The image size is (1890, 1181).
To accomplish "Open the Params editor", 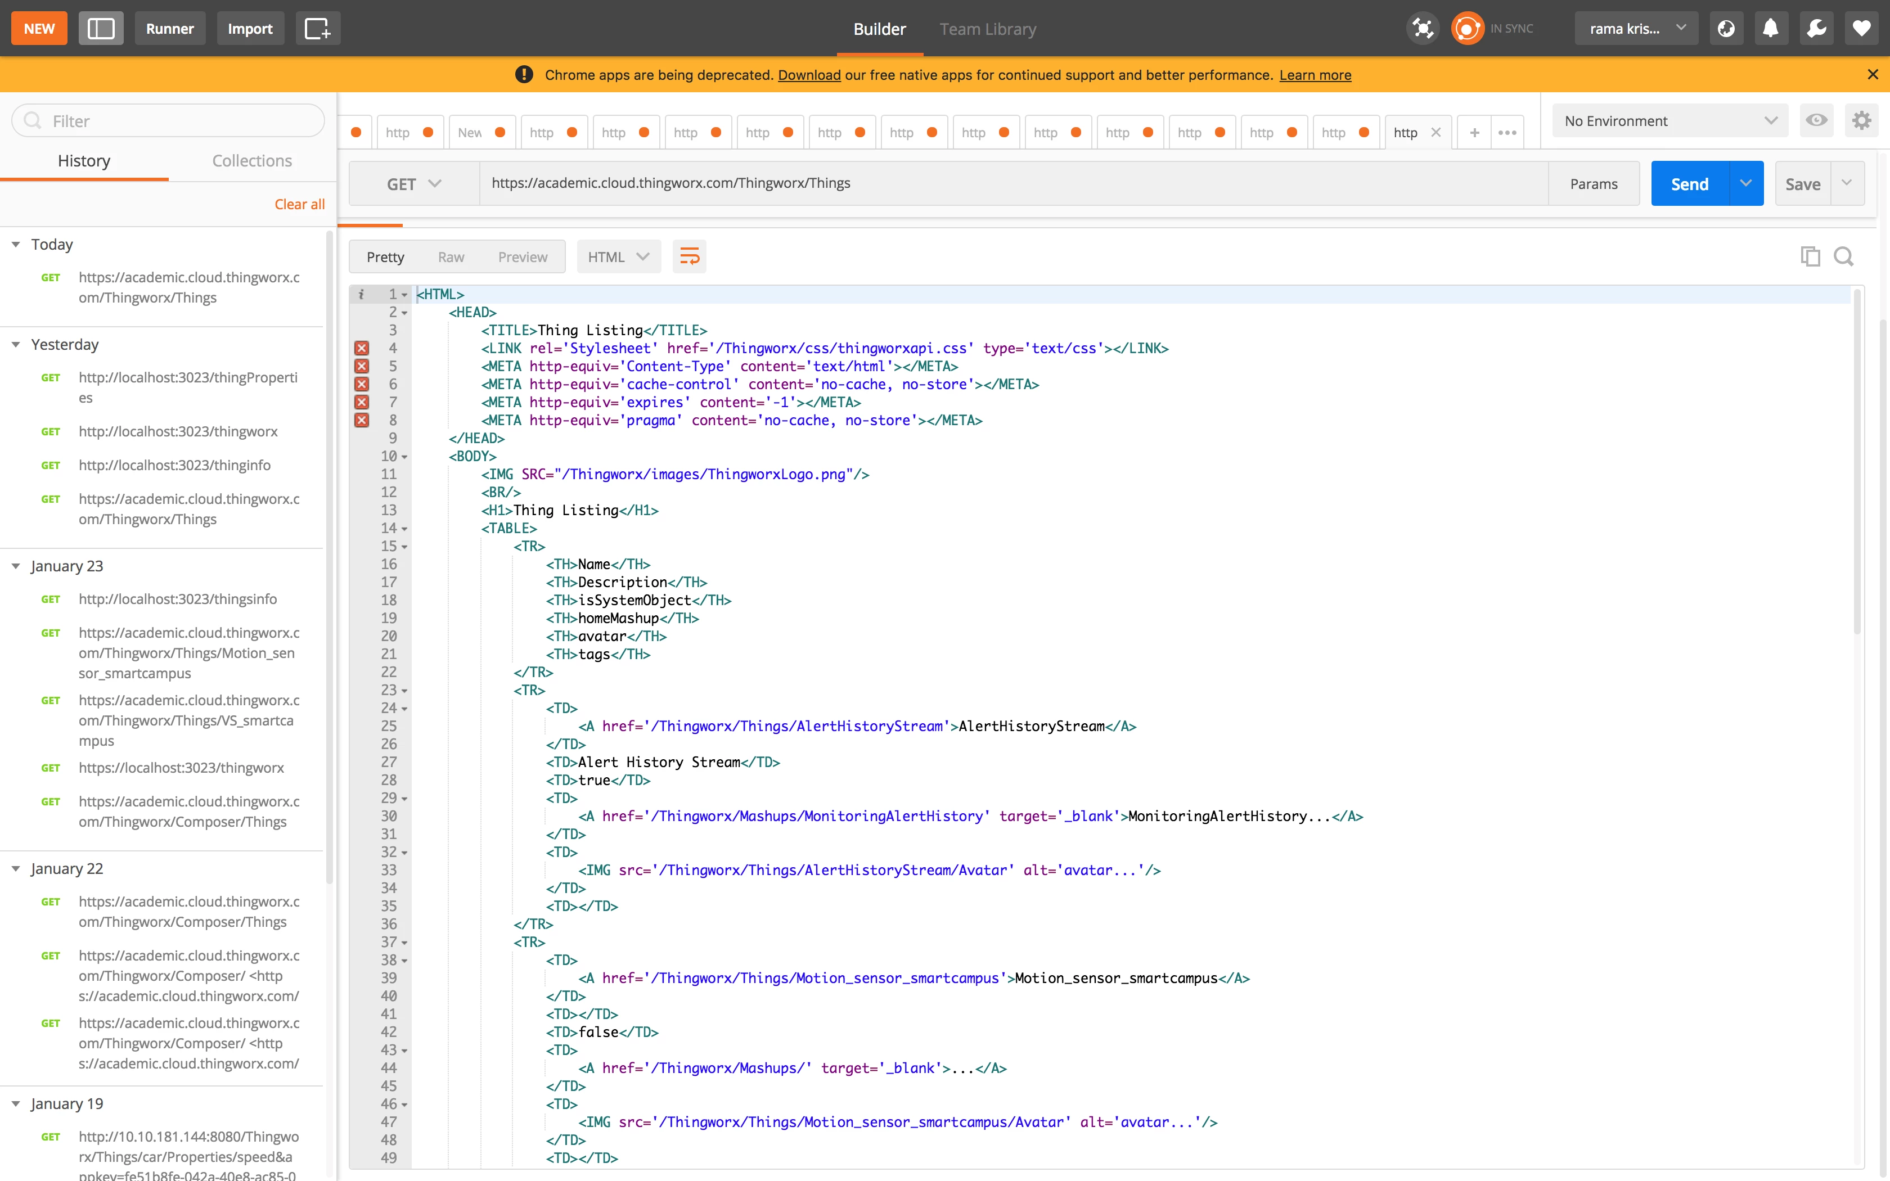I will point(1593,183).
